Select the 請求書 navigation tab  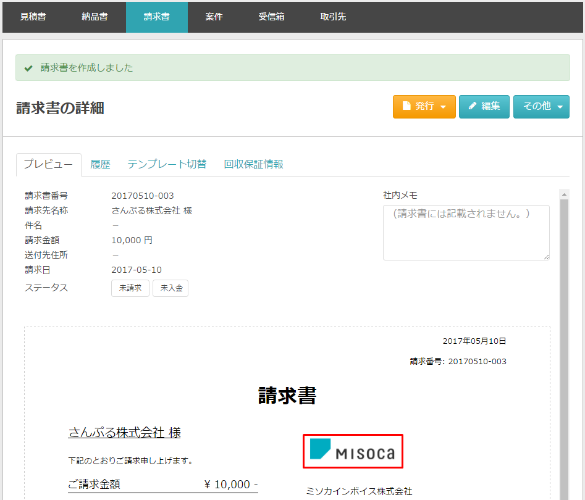point(156,17)
